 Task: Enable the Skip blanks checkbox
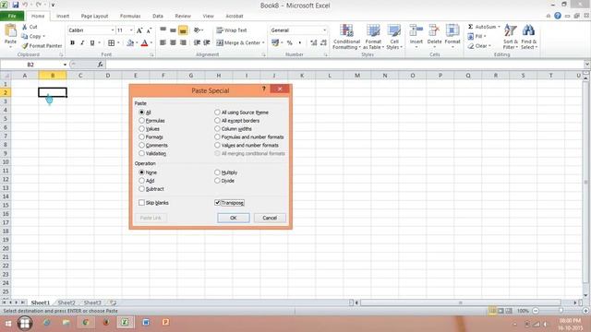point(141,203)
